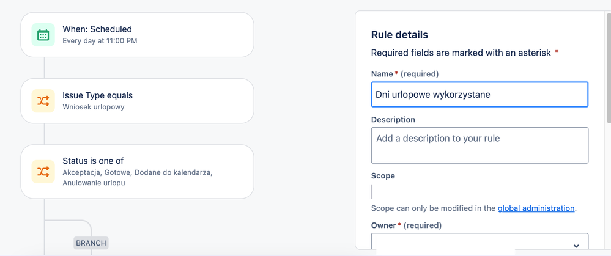Open the When: Scheduled trigger title
Image resolution: width=611 pixels, height=256 pixels.
(x=97, y=29)
